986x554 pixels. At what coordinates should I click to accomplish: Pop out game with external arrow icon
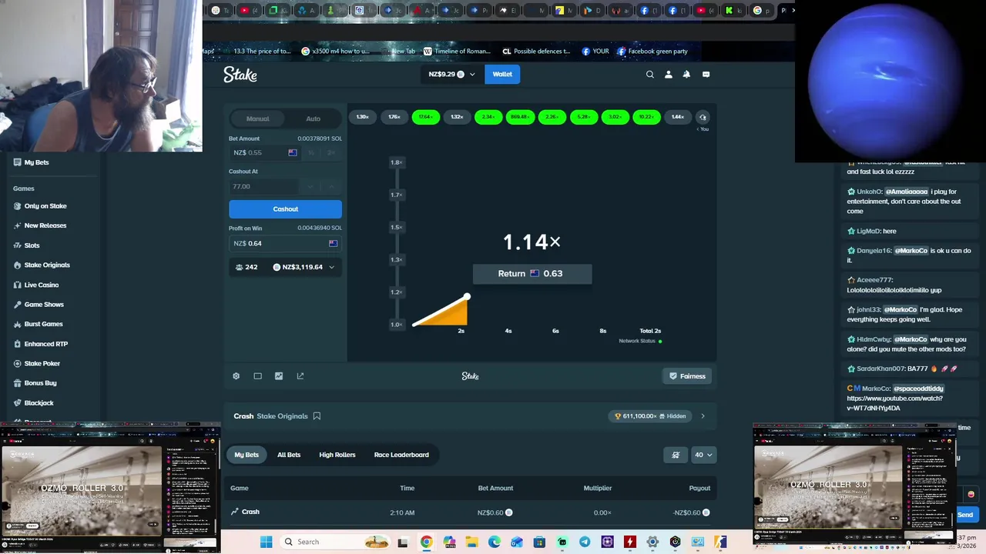click(300, 376)
